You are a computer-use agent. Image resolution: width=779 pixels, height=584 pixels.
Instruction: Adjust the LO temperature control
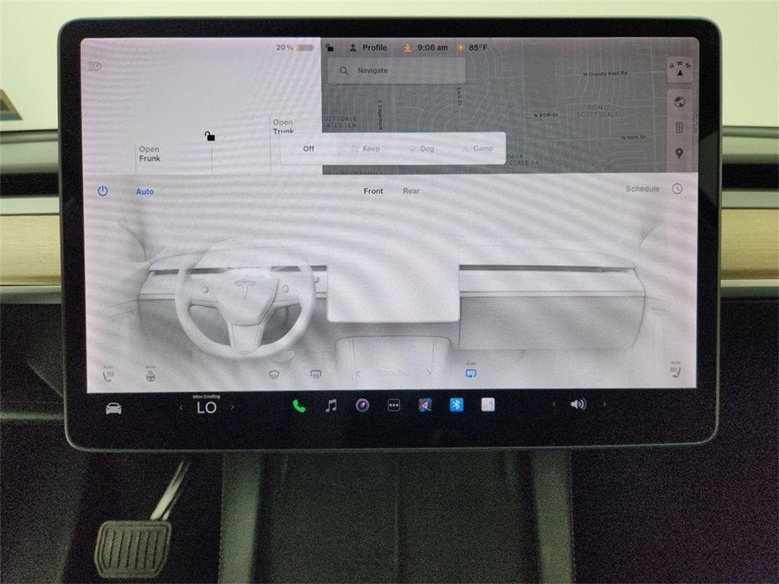click(205, 407)
